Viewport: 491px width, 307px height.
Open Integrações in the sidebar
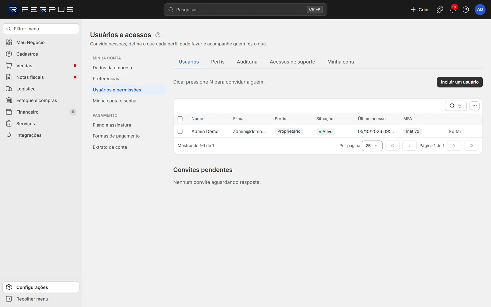41,135
